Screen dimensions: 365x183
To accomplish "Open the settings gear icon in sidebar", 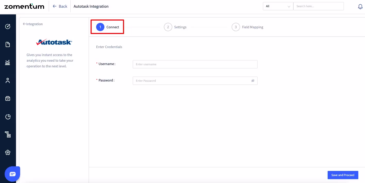I will pos(8,152).
